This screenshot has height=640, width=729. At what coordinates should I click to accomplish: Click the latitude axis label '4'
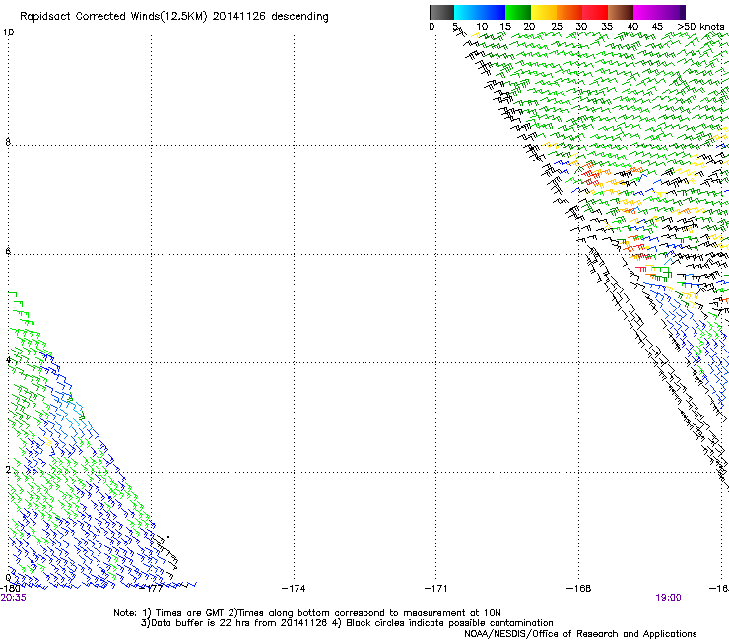[8, 359]
